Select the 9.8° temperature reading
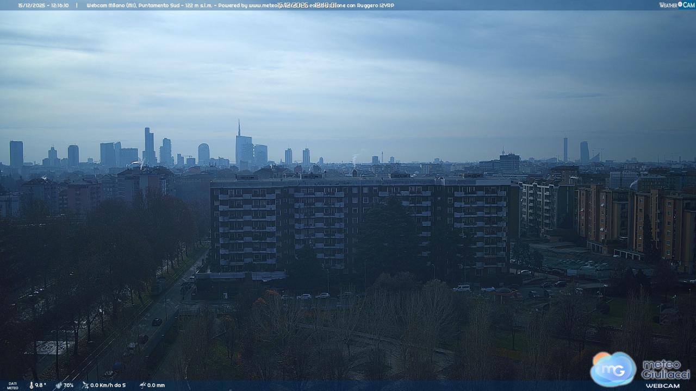The width and height of the screenshot is (696, 391). 41,385
